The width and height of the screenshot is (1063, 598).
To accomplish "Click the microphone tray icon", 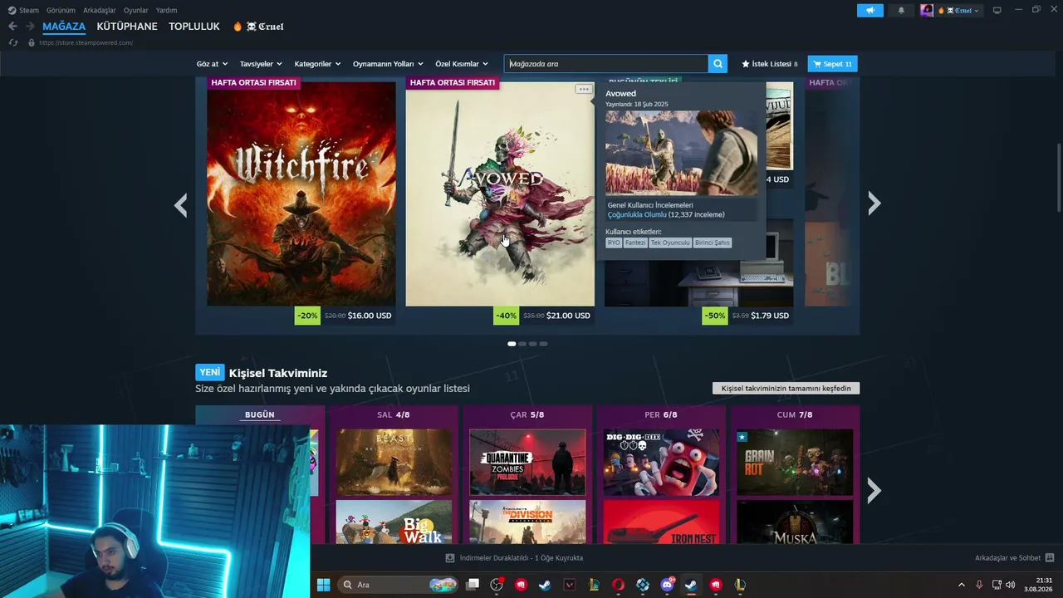I will (979, 585).
